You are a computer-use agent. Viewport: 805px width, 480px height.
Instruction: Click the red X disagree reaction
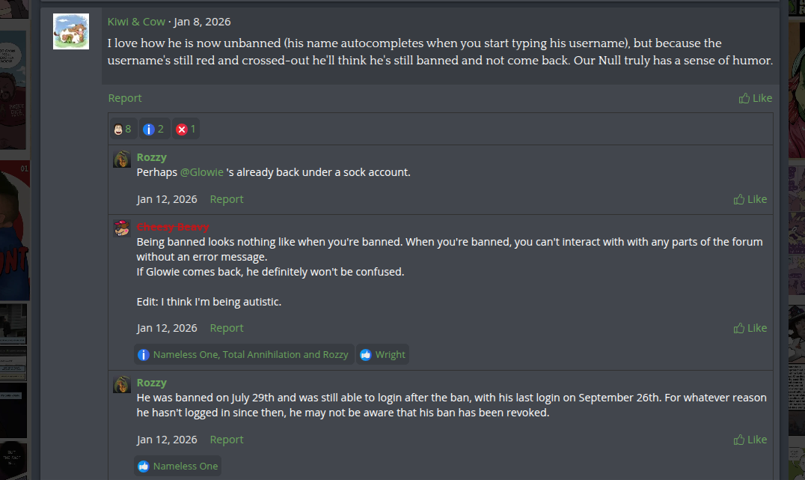coord(181,130)
